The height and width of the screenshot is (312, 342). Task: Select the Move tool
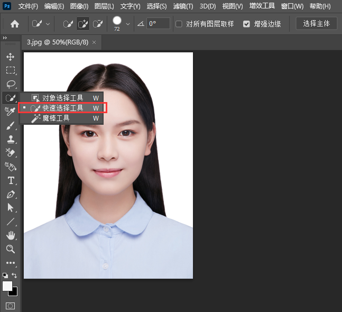[x=10, y=57]
